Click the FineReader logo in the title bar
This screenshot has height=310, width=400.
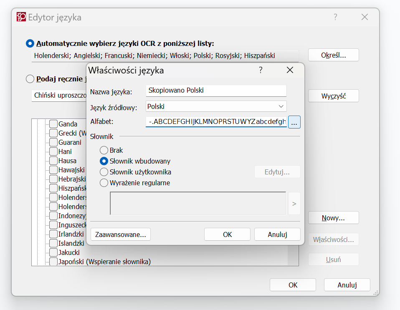tap(21, 17)
